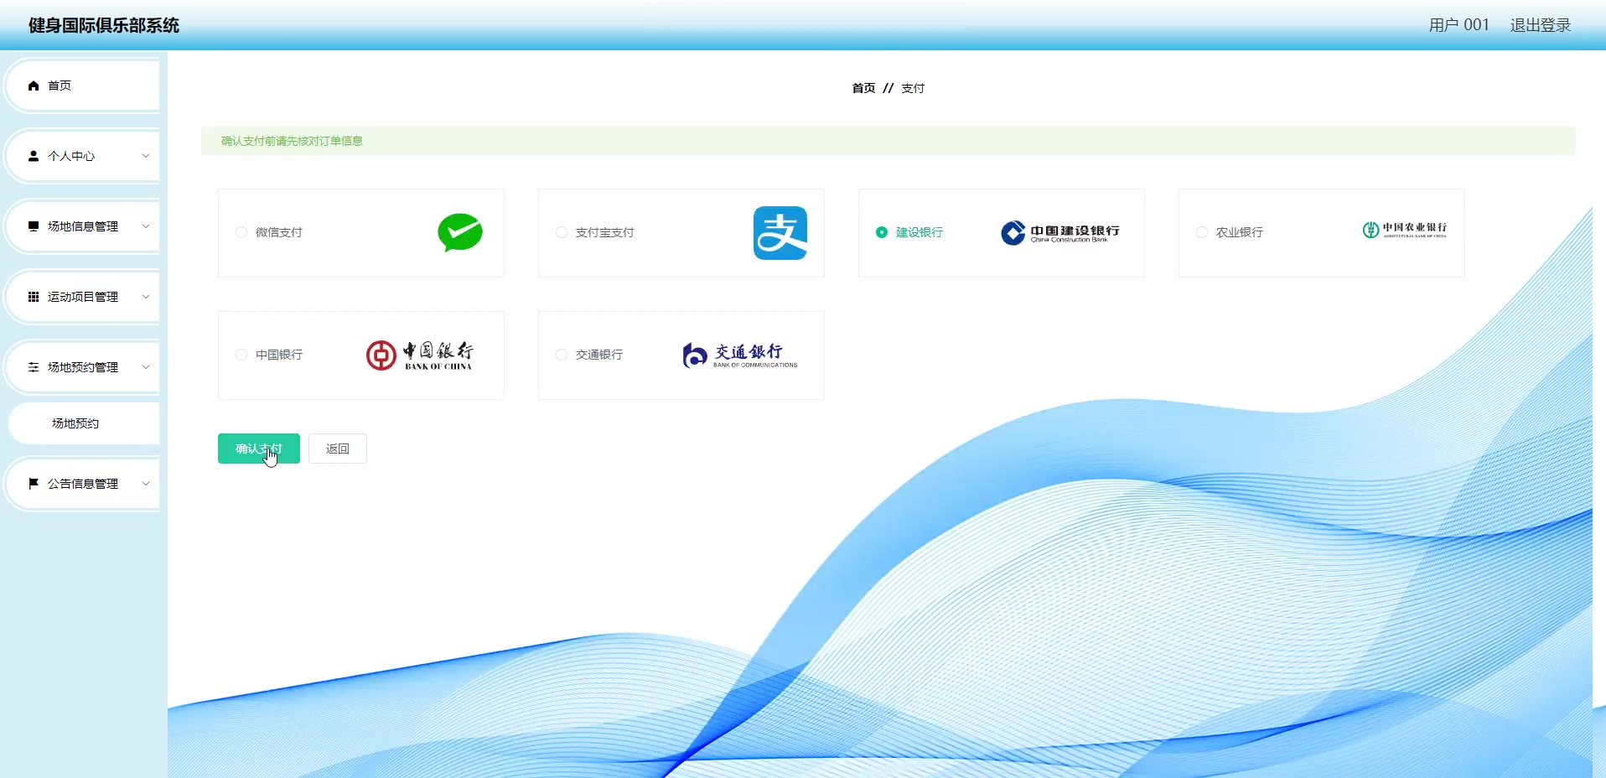Click the 支付 breadcrumb item

(x=913, y=88)
